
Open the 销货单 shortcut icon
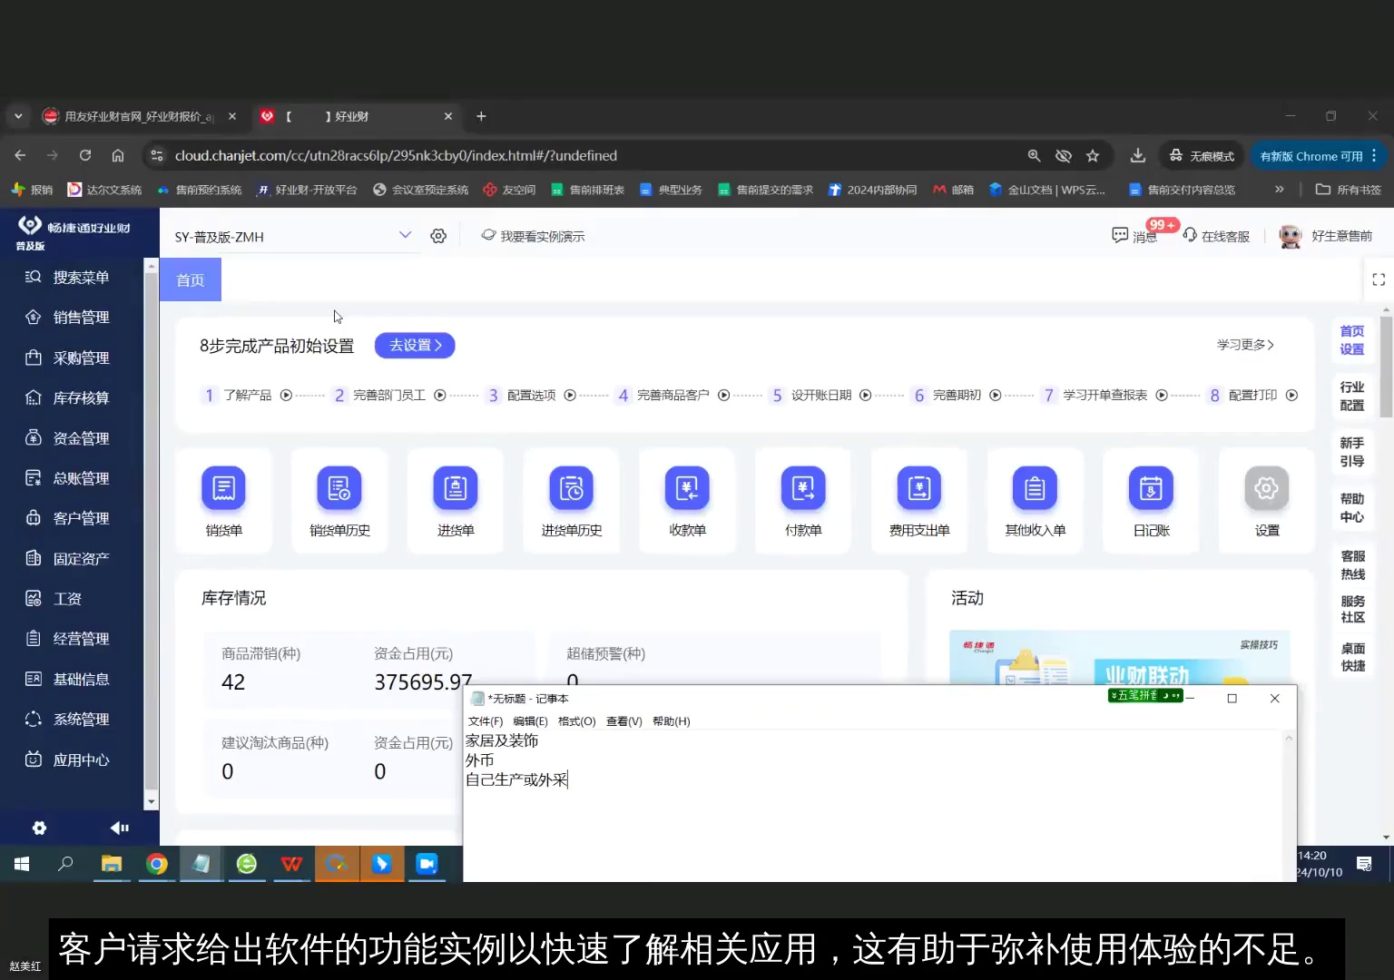pyautogui.click(x=223, y=489)
